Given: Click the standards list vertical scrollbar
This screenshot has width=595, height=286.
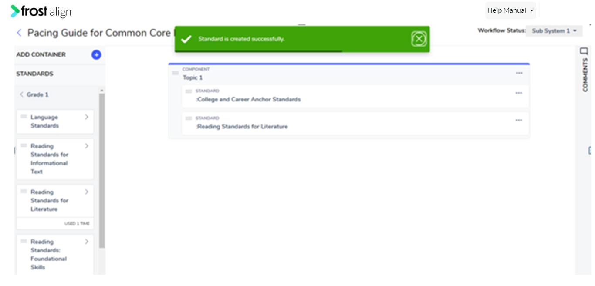Looking at the screenshot, I should point(102,170).
